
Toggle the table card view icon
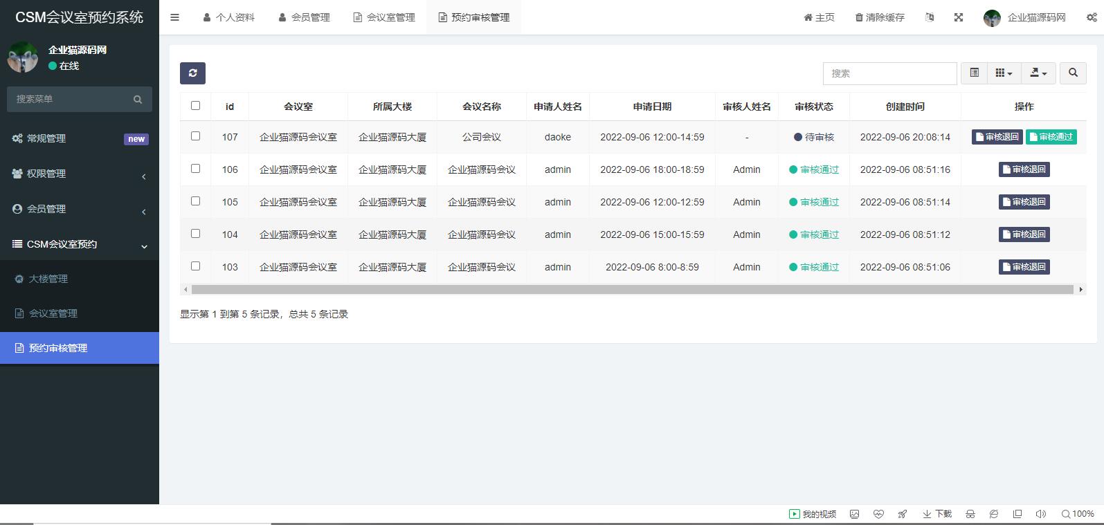[x=975, y=73]
